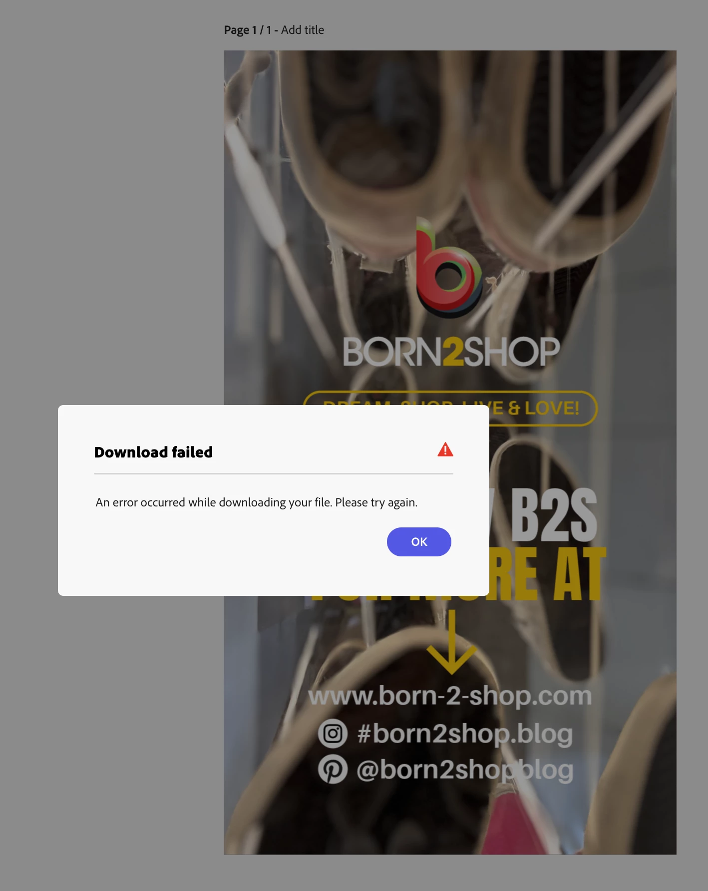Click the error message text

point(257,502)
